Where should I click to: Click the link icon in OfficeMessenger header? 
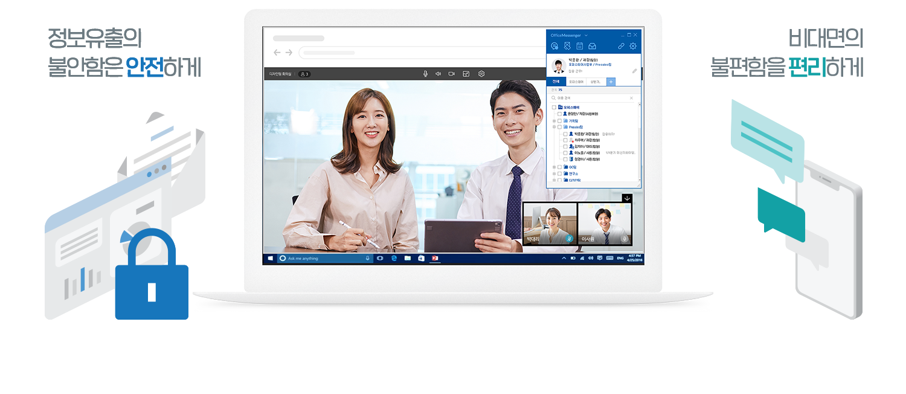tap(621, 46)
